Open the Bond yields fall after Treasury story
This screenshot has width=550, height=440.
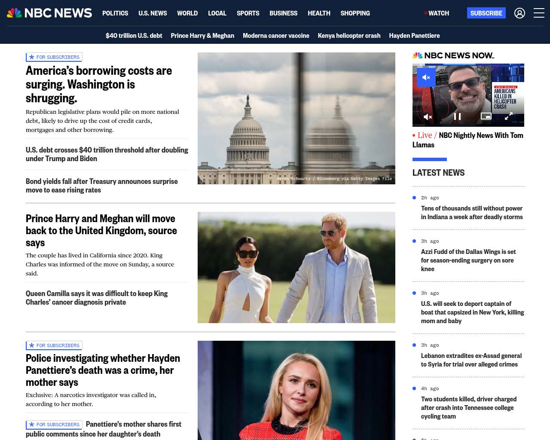pyautogui.click(x=102, y=186)
